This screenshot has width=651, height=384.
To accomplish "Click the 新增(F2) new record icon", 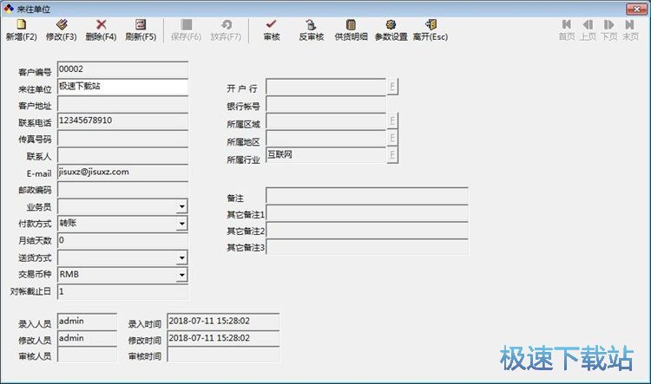I will 21,24.
